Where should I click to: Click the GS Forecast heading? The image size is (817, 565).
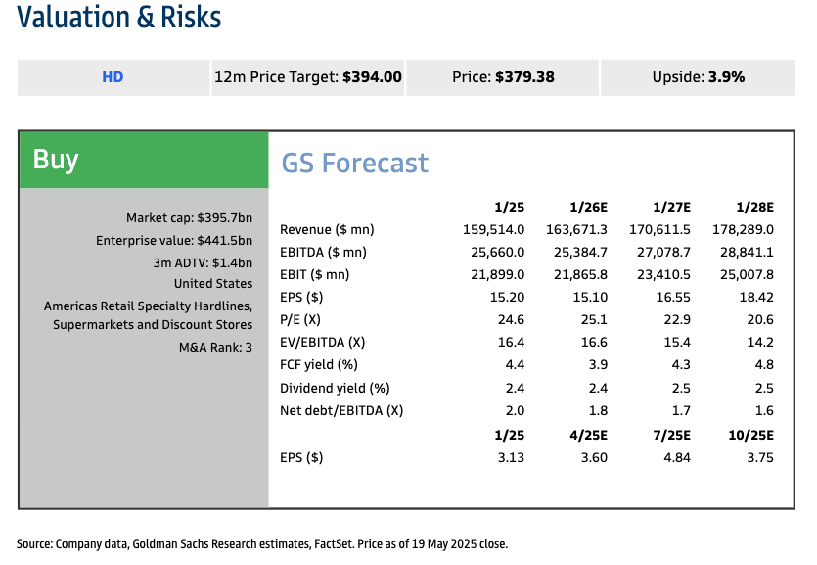(x=354, y=163)
